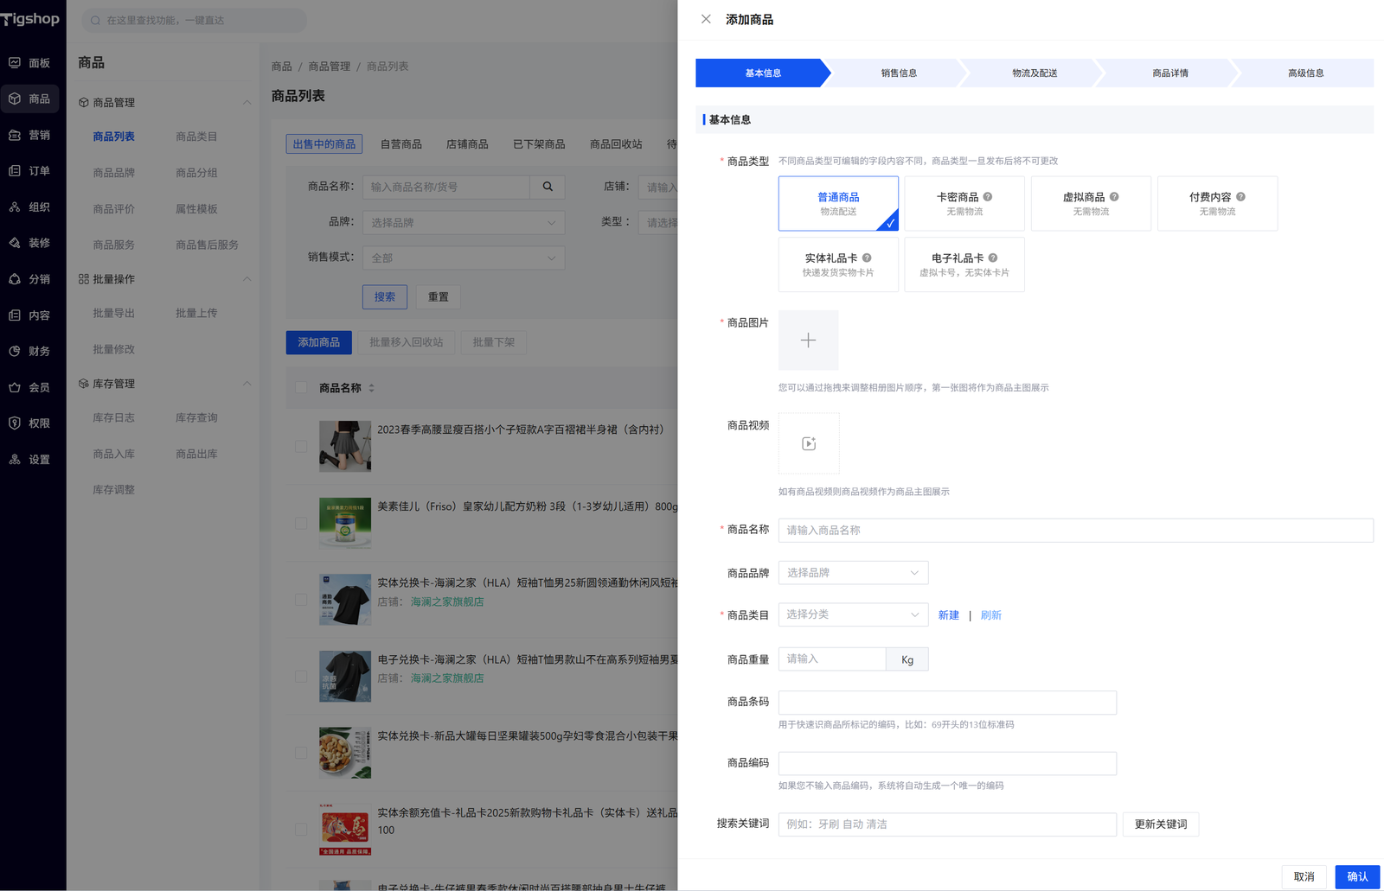Collapse the 库存管理 sidebar group
The width and height of the screenshot is (1384, 891).
tap(247, 384)
